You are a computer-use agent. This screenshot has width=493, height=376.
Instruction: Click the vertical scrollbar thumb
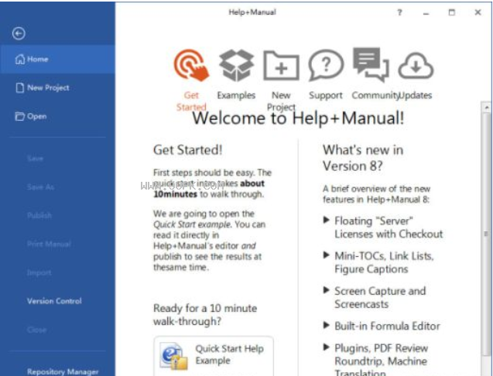[486, 234]
